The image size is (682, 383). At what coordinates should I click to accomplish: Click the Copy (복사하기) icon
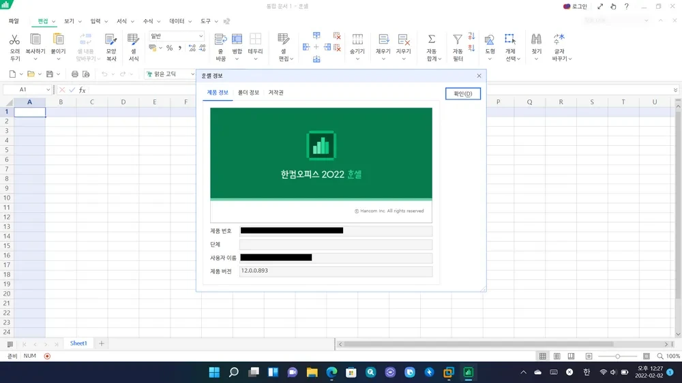35,39
